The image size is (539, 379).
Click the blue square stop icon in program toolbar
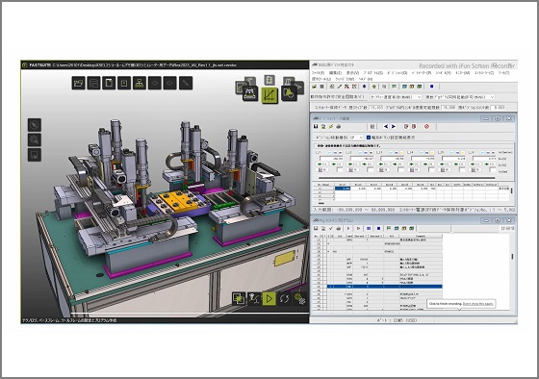pos(379,228)
